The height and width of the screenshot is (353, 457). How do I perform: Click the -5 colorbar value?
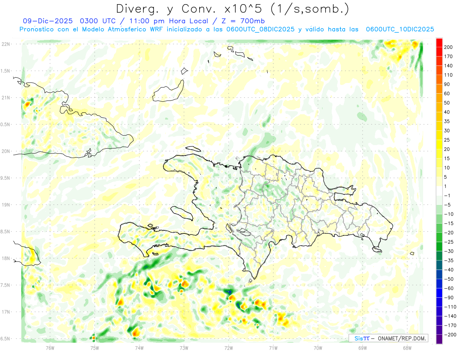point(448,205)
